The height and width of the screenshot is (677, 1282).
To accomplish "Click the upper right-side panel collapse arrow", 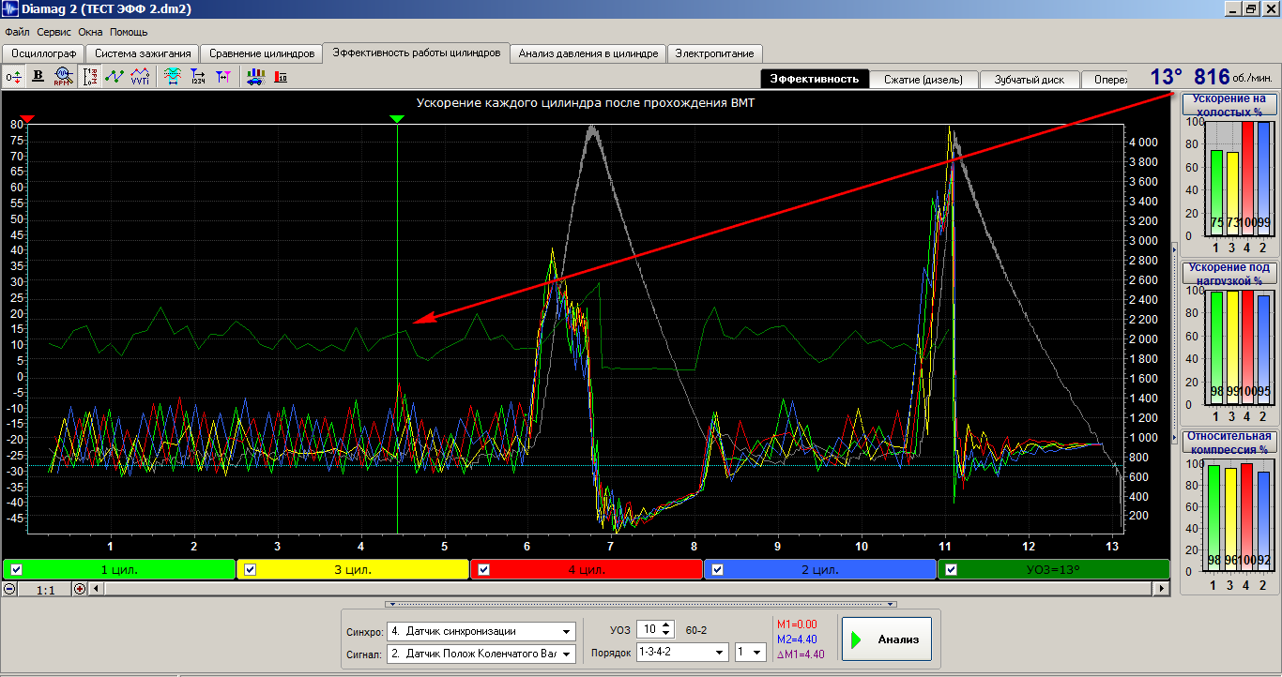I will (1175, 248).
